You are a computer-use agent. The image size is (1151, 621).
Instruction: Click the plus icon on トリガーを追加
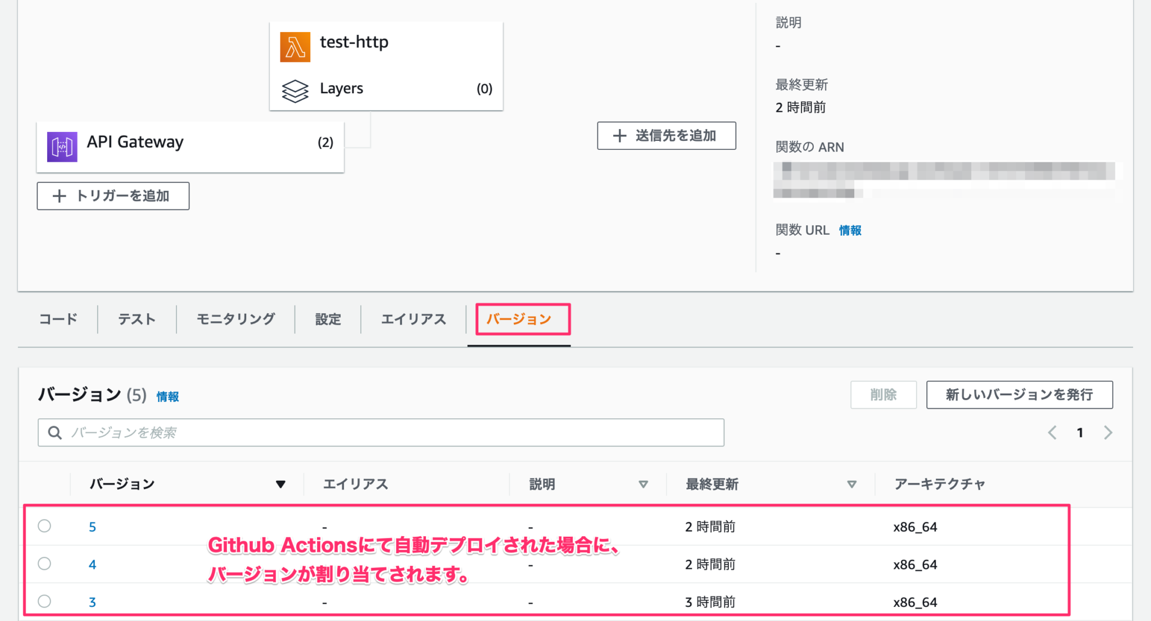(x=58, y=196)
